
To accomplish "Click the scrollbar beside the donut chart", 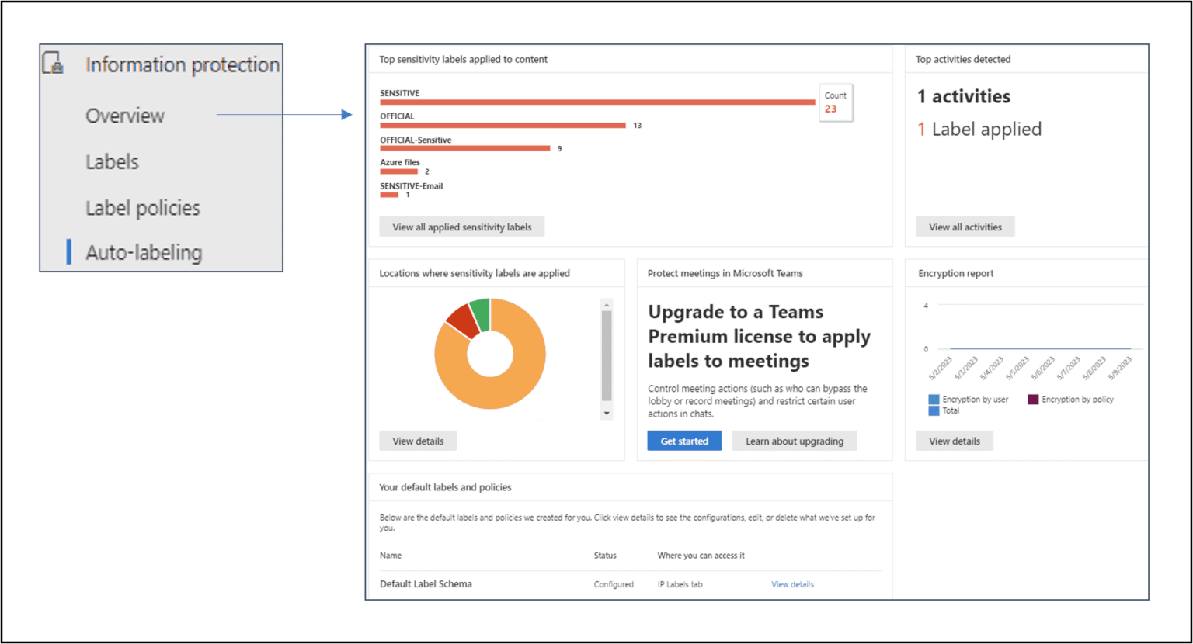I will pos(606,357).
